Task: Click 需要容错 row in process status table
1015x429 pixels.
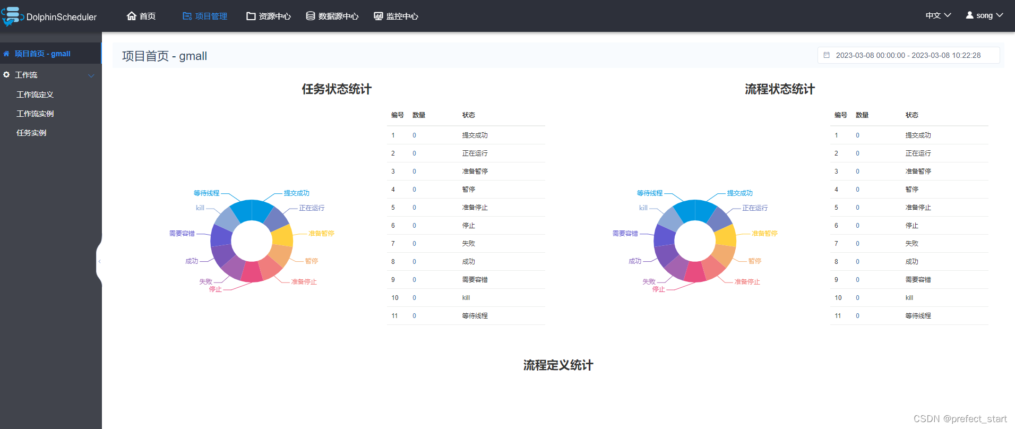Action: click(909, 280)
